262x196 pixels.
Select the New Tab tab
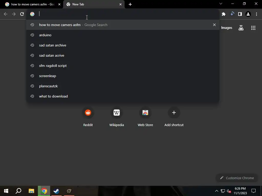(94, 5)
